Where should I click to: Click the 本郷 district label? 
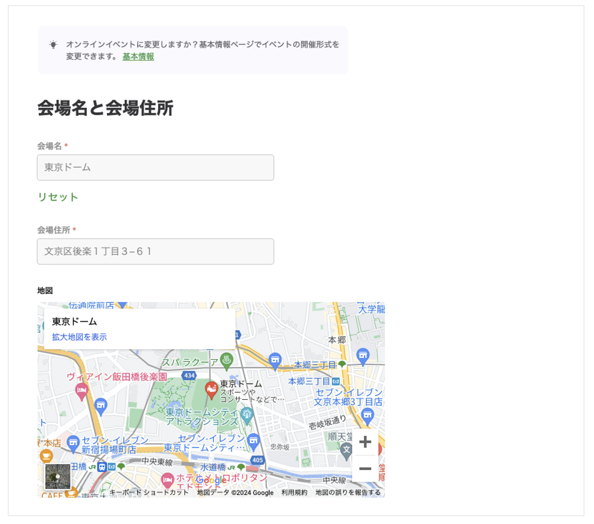pos(337,340)
